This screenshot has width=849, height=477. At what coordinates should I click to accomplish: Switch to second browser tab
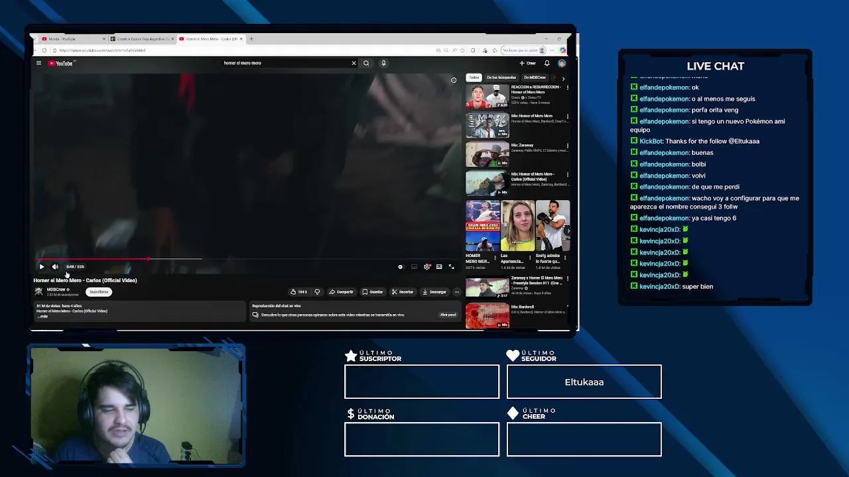[141, 39]
